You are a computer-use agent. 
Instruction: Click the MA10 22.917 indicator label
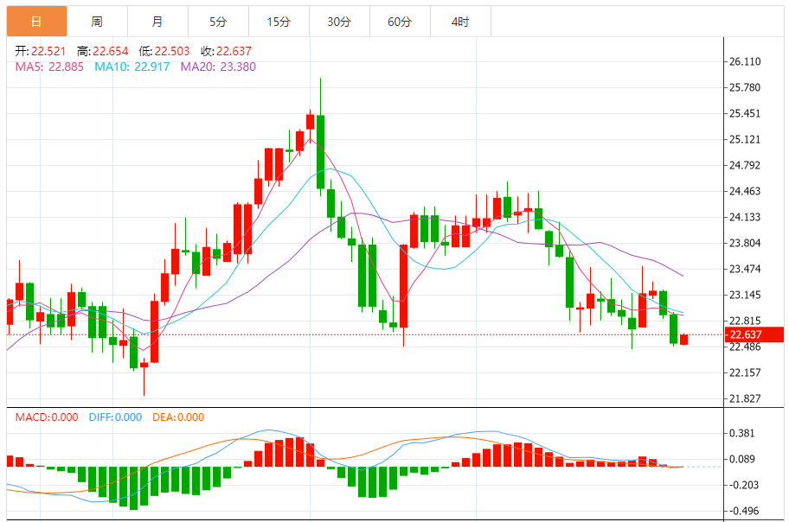click(131, 67)
